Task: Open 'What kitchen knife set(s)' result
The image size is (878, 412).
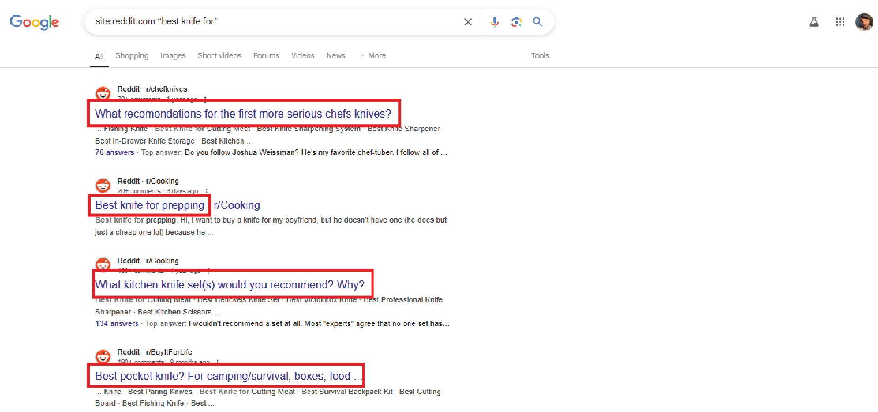Action: [x=230, y=285]
